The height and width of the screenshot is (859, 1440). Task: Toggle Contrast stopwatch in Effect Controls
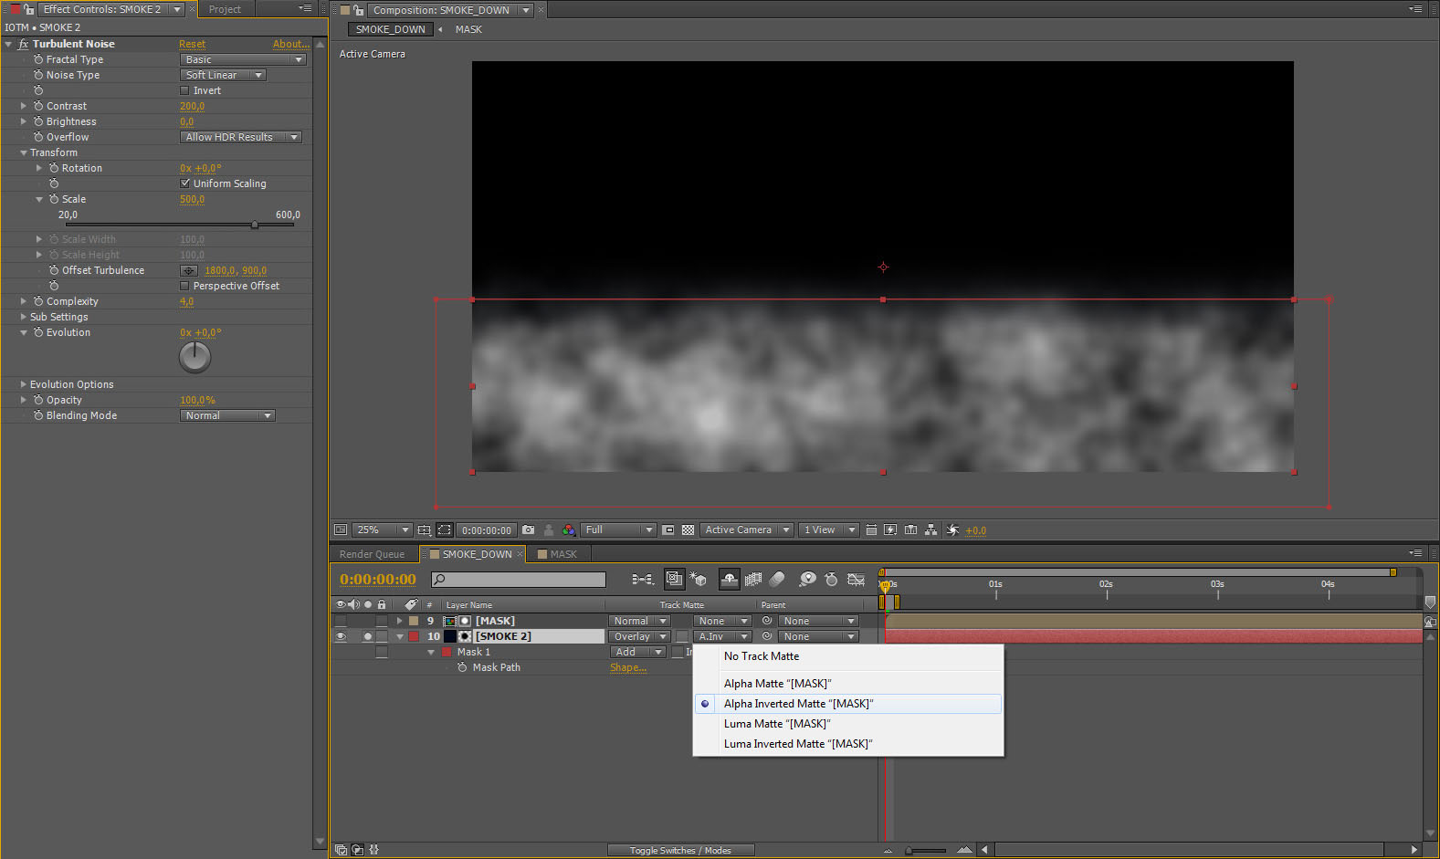pyautogui.click(x=38, y=106)
